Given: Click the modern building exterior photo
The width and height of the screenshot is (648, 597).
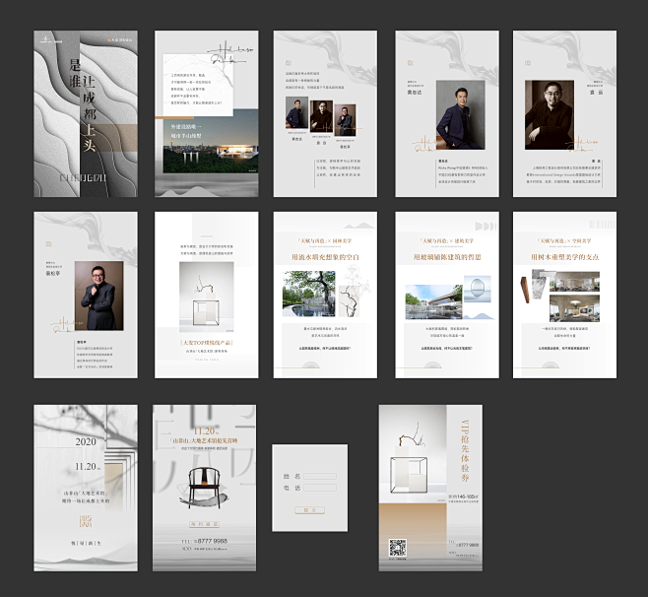Looking at the screenshot, I should tap(434, 301).
